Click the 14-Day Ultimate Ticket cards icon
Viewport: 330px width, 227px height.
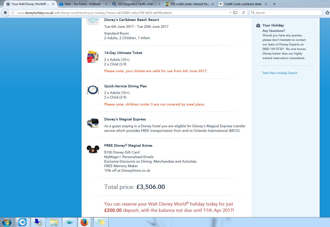click(93, 57)
